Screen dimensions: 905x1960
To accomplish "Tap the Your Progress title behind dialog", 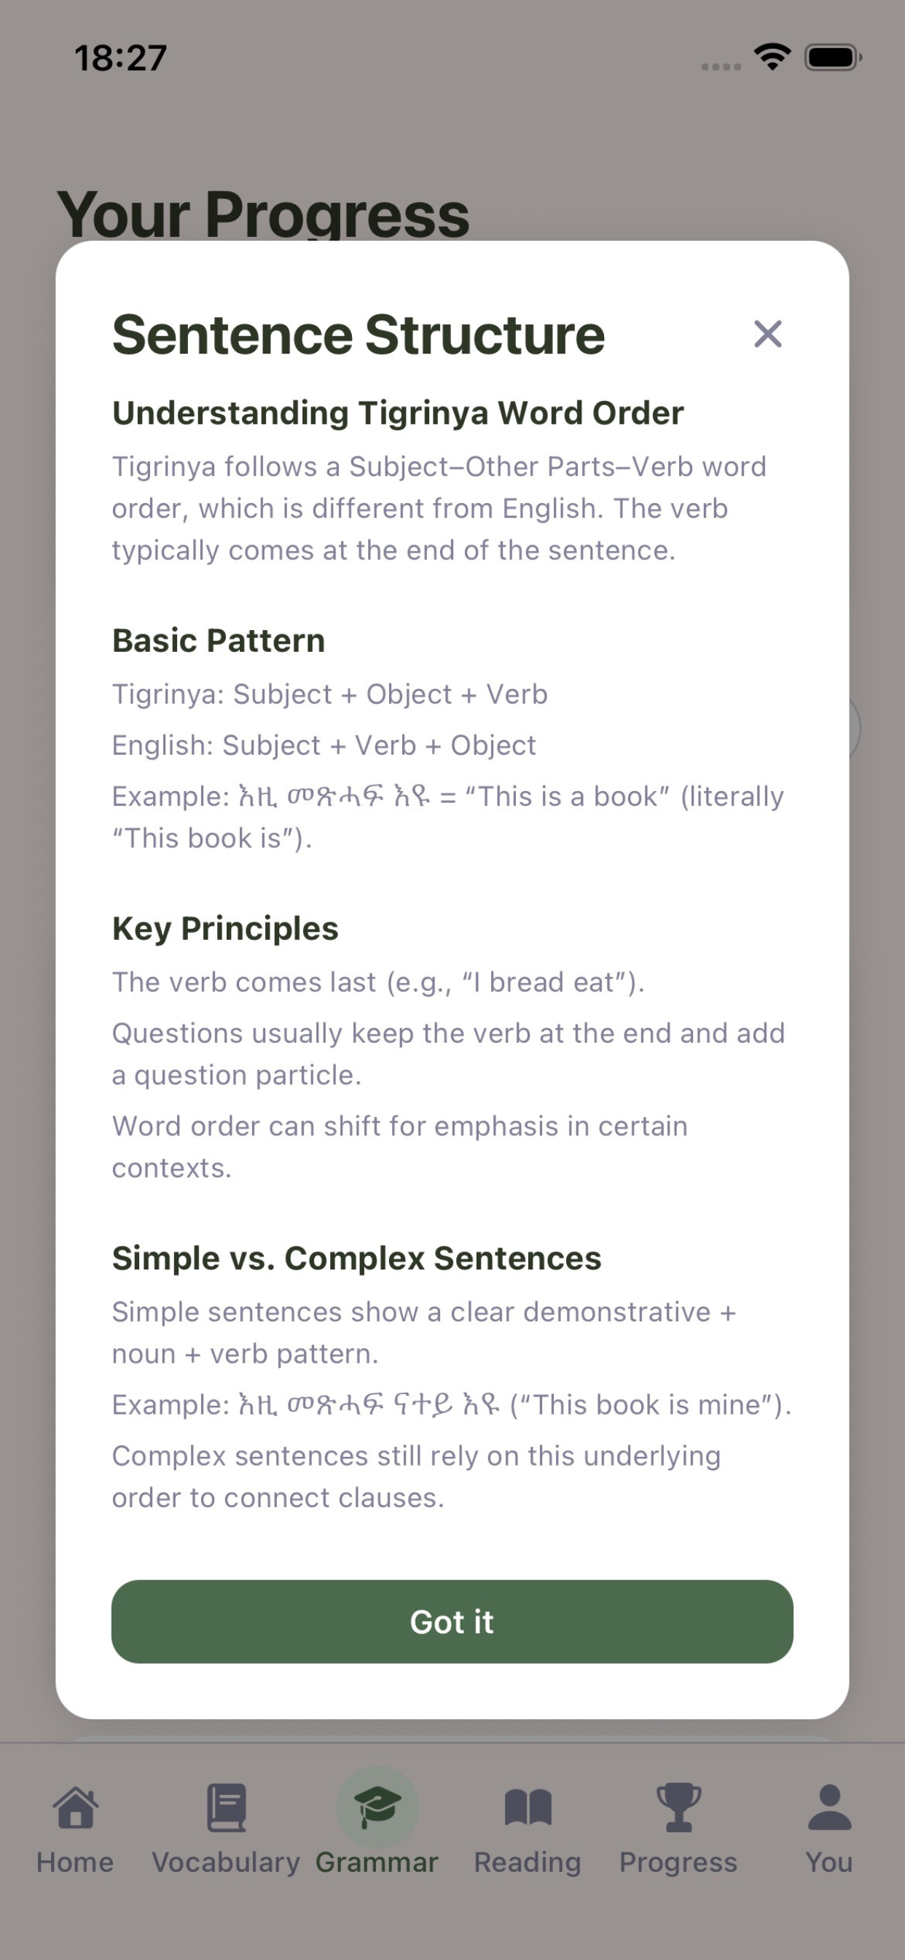I will click(x=263, y=214).
